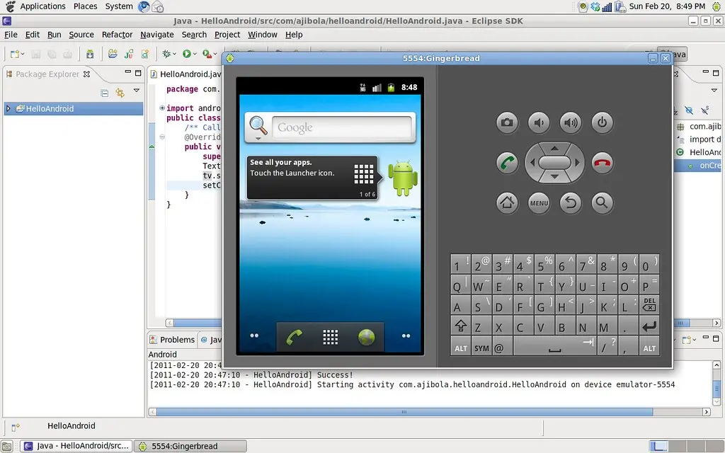Open the Project menu
Screen dimensions: 725x453
[x=227, y=35]
